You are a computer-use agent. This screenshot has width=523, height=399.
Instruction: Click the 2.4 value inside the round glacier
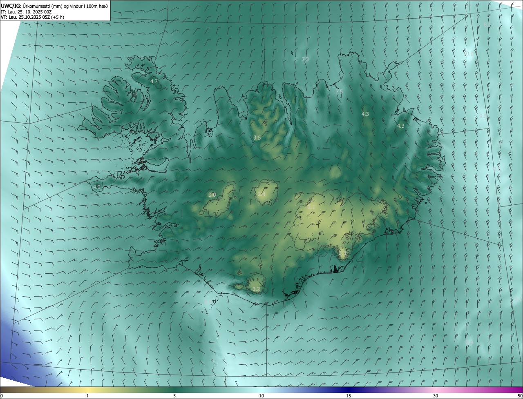(261, 194)
